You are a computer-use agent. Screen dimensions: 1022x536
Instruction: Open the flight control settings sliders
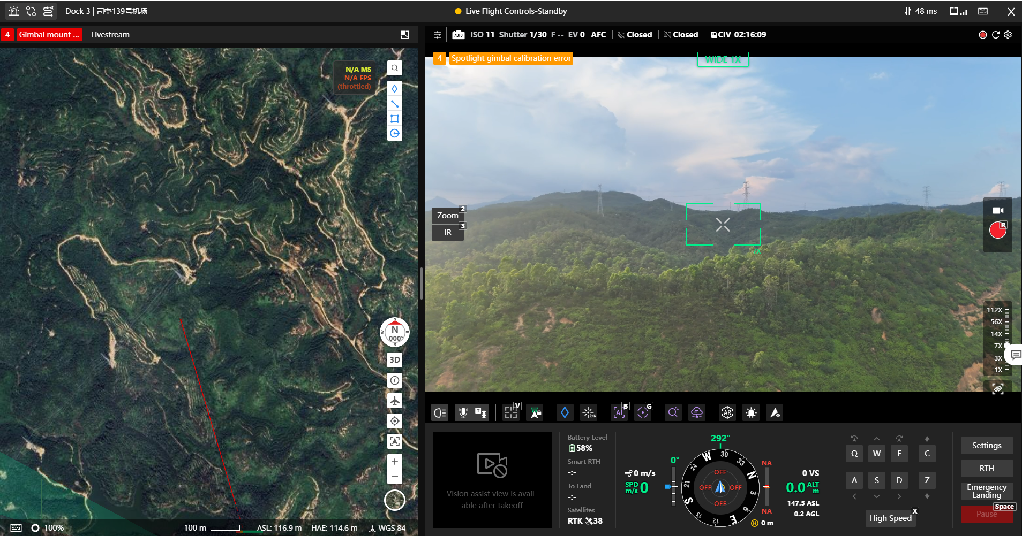pyautogui.click(x=438, y=34)
